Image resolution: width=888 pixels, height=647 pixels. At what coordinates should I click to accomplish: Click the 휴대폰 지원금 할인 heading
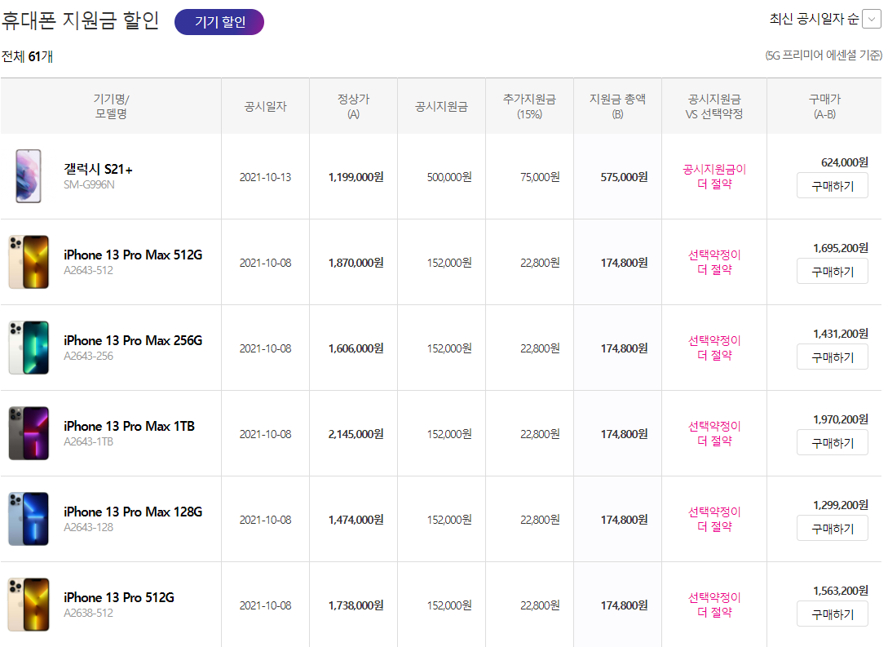(x=80, y=20)
